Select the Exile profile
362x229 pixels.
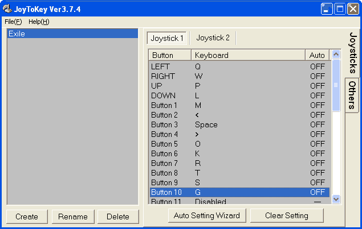click(73, 34)
